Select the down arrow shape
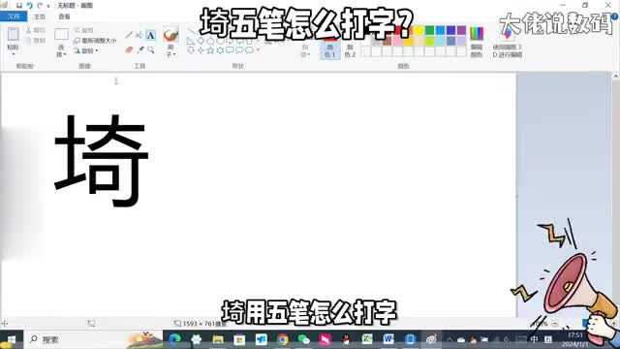The height and width of the screenshot is (349, 620). [191, 50]
